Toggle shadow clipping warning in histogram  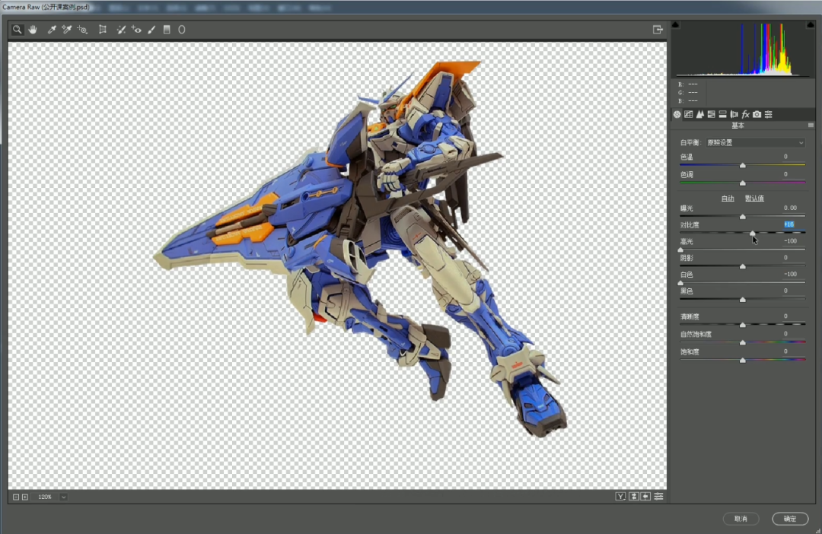[x=676, y=24]
